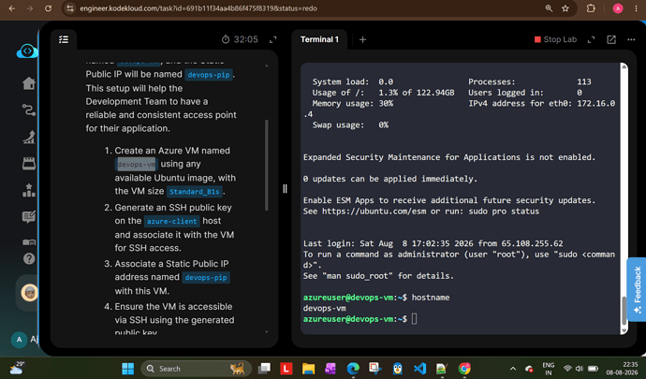The width and height of the screenshot is (646, 379).
Task: Open File Explorer from taskbar
Action: pyautogui.click(x=308, y=369)
